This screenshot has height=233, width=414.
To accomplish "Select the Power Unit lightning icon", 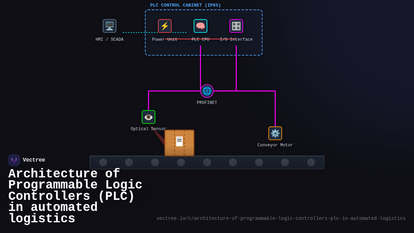I will point(165,26).
